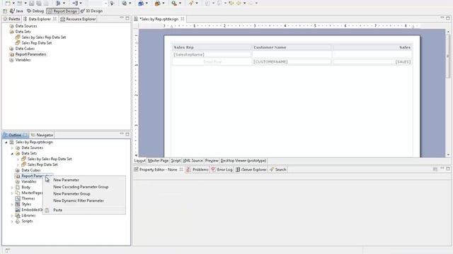This screenshot has height=254, width=453.
Task: Click the Scripts icon in Outline tree
Action: (18, 221)
